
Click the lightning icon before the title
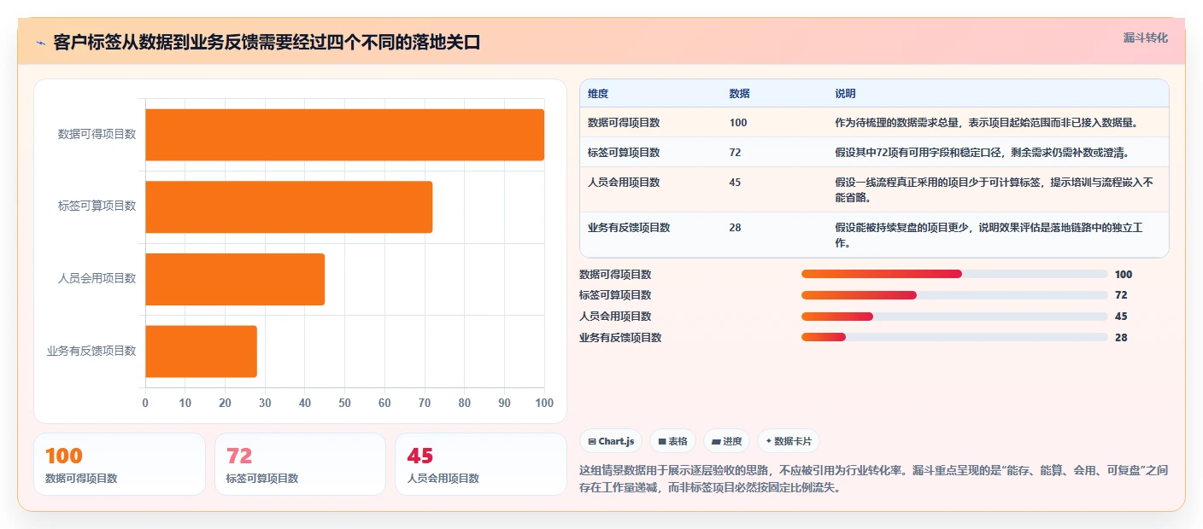coord(41,43)
